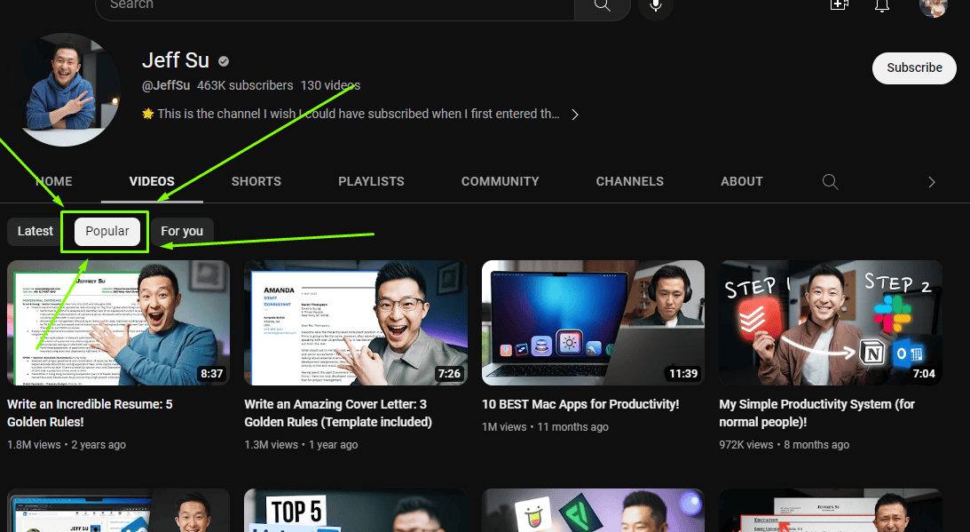Open 'My Simple Productivity System' title link
Viewport: 970px width, 532px height.
[816, 413]
